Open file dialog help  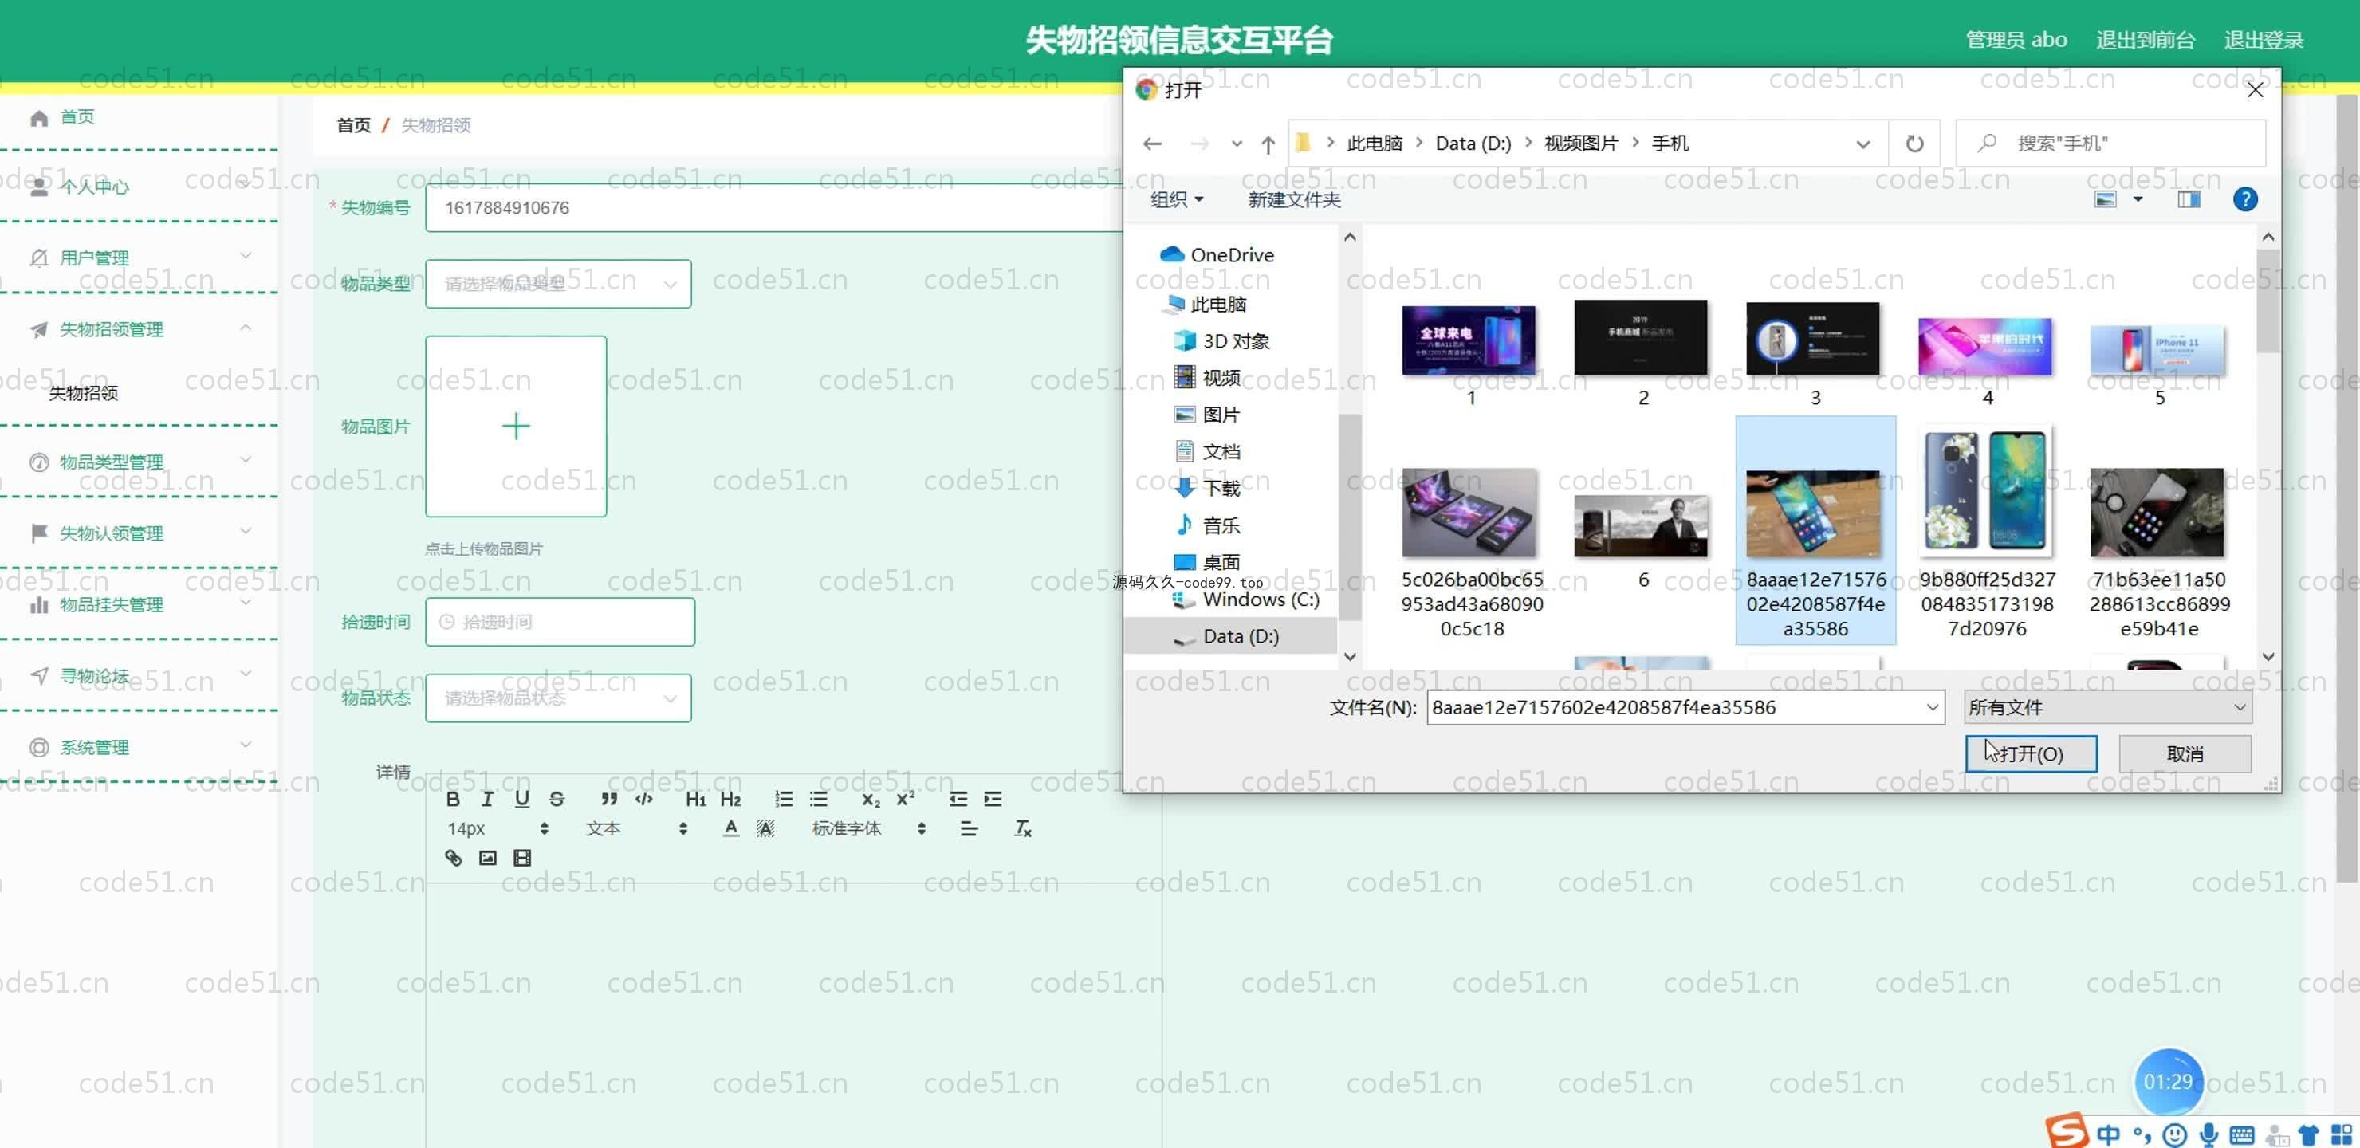[x=2244, y=199]
